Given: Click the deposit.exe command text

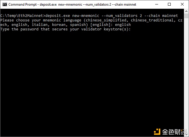Looking at the screenshot, I should coord(58,16).
